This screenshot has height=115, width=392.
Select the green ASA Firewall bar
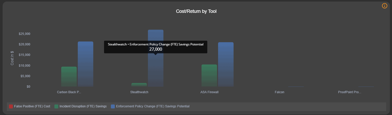(209, 76)
